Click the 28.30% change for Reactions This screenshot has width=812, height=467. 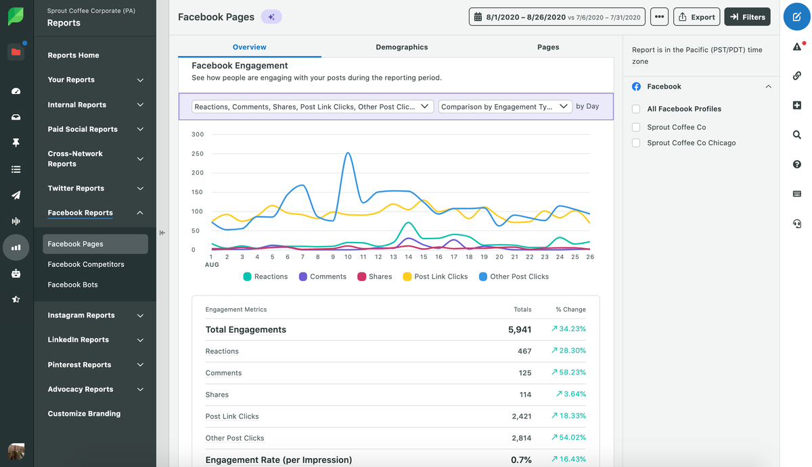point(568,351)
